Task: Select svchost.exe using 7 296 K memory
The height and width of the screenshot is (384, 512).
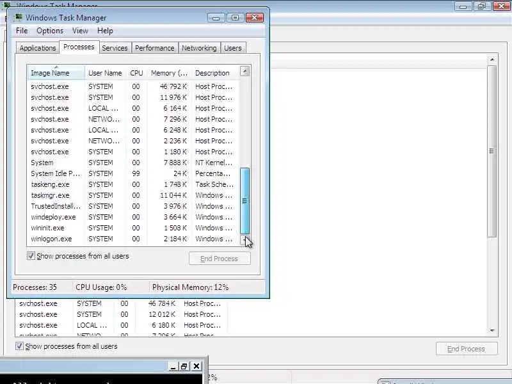Action: click(x=133, y=119)
